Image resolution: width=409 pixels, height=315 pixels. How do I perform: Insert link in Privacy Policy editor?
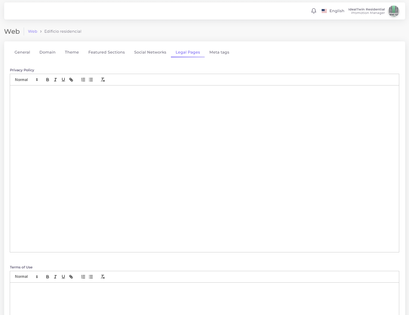tap(71, 80)
